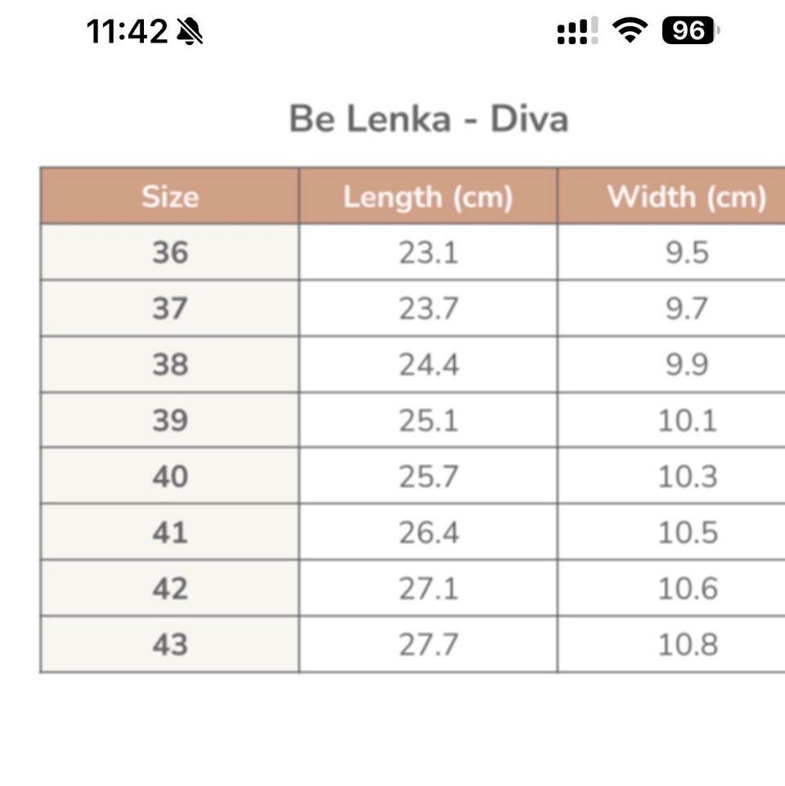Tap the 26.4 length value
The image size is (785, 786).
(428, 533)
